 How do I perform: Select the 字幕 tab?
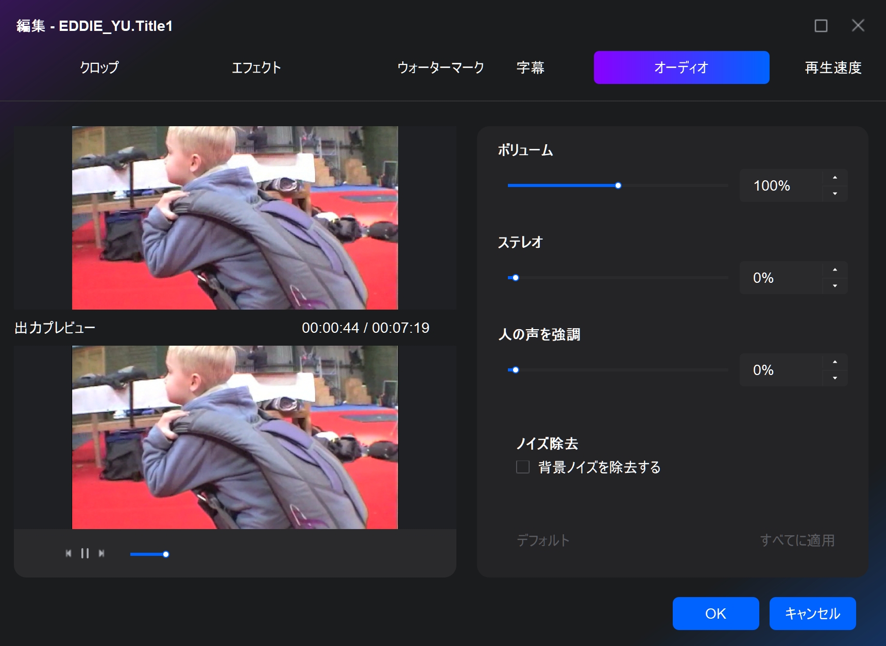point(530,67)
